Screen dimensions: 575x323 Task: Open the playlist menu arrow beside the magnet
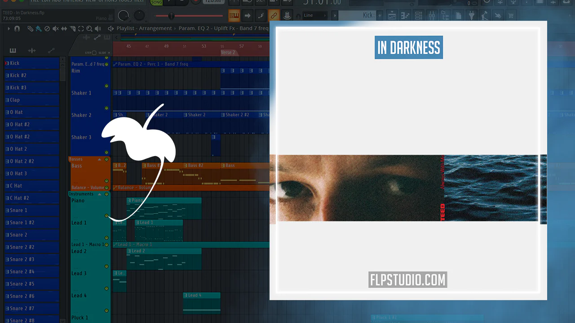9,29
